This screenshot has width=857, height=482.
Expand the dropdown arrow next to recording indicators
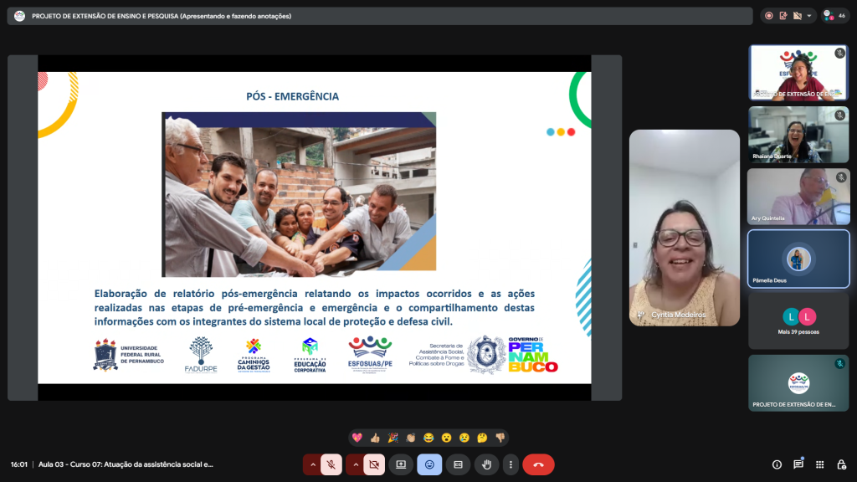809,16
